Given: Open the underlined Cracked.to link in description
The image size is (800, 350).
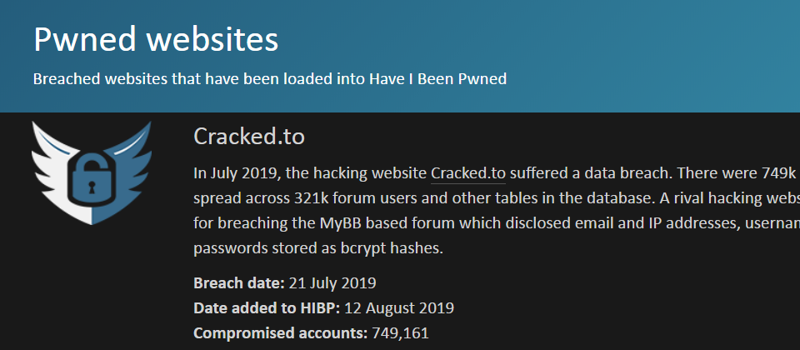Looking at the screenshot, I should click(x=468, y=173).
